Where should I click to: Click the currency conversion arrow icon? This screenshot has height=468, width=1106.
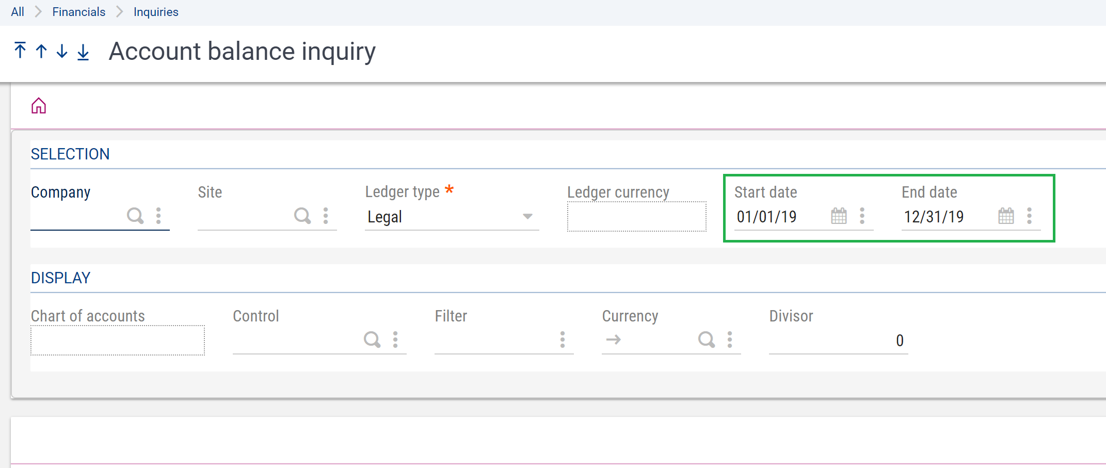pyautogui.click(x=614, y=340)
